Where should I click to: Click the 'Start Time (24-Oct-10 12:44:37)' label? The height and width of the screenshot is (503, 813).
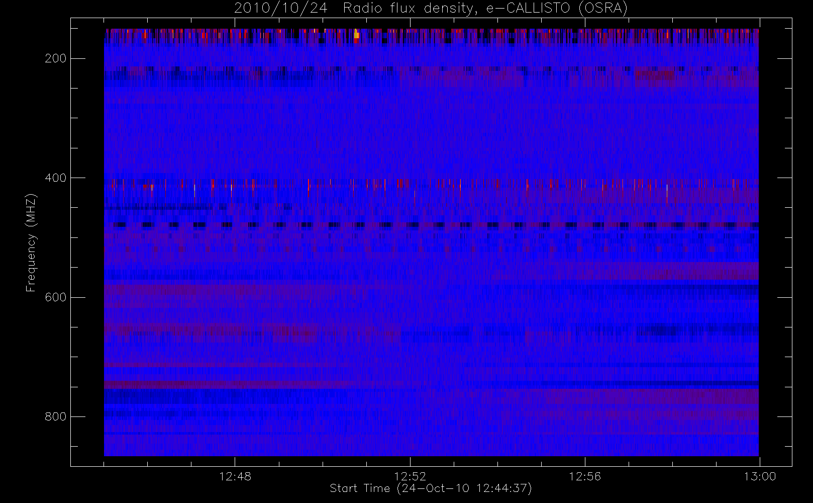point(431,488)
